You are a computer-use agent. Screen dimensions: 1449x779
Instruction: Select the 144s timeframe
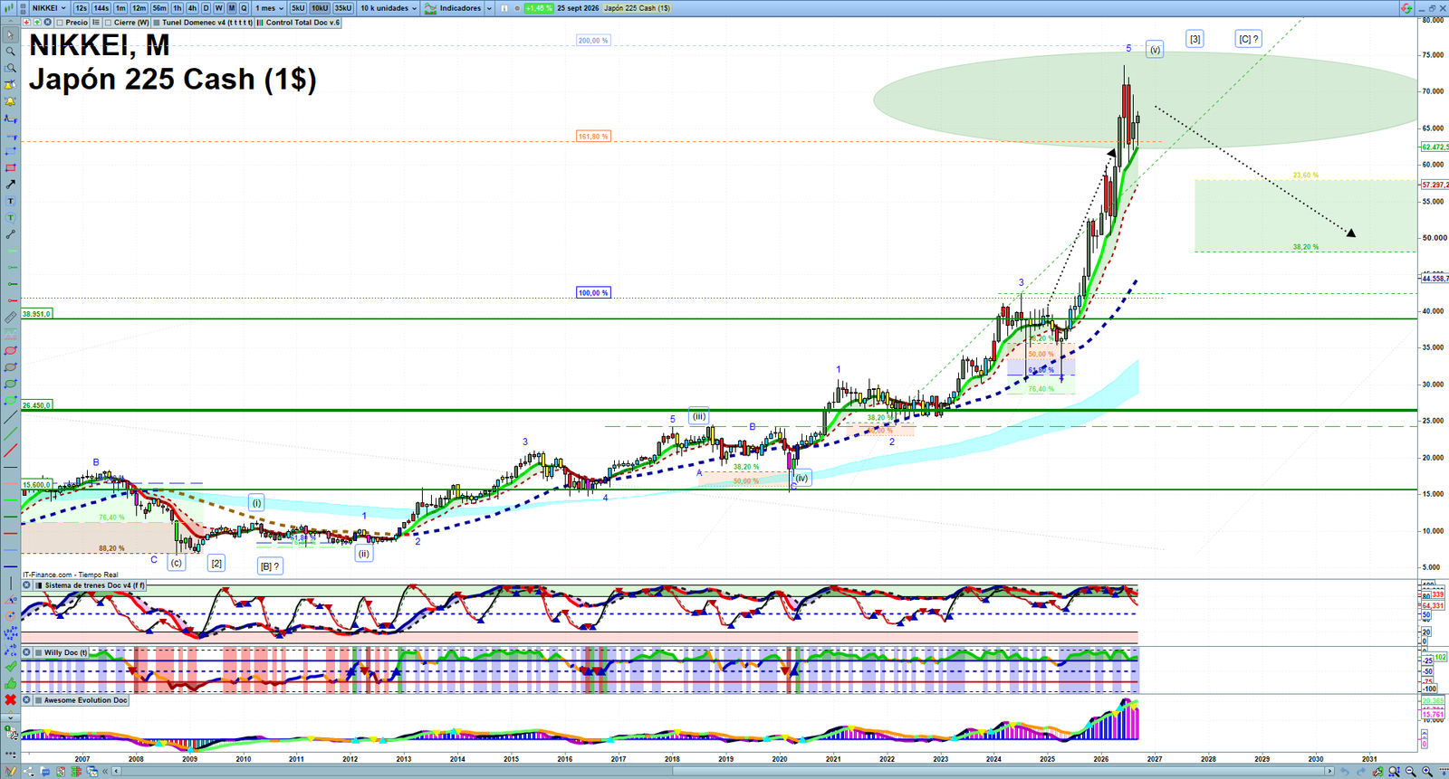(101, 8)
